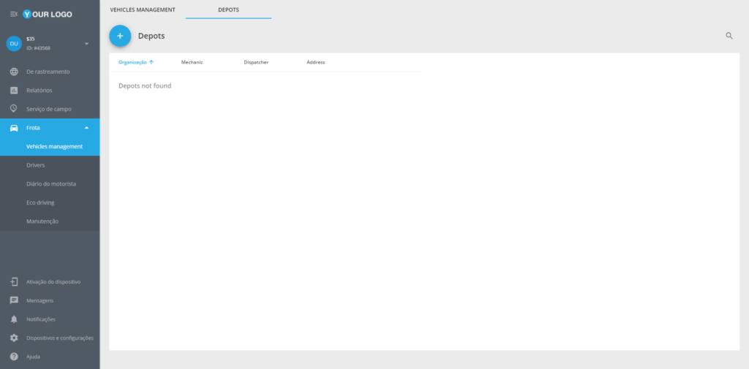Click Ativação do dispositivo icon
This screenshot has height=369, width=749.
click(14, 281)
